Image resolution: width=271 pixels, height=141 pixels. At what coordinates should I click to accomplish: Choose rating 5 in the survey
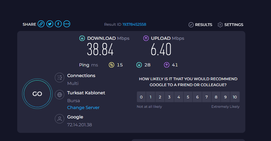tap(188, 97)
